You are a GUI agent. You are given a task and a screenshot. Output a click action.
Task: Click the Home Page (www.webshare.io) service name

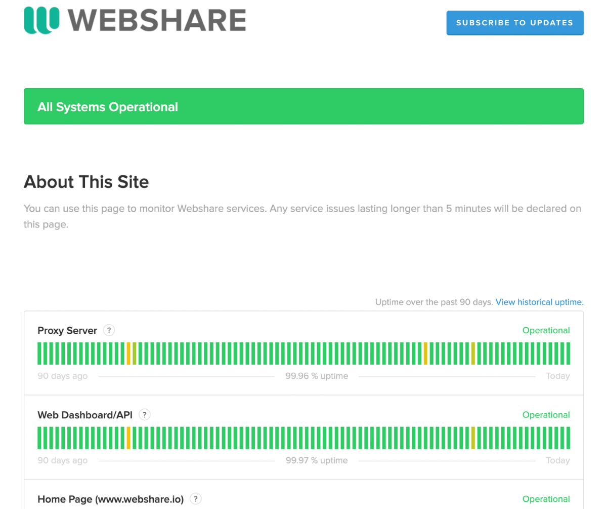point(111,499)
